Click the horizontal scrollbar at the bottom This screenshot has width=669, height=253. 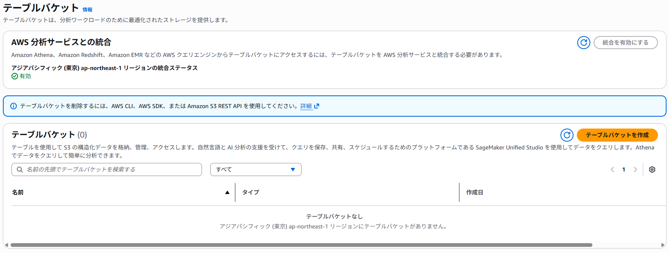coord(302,245)
